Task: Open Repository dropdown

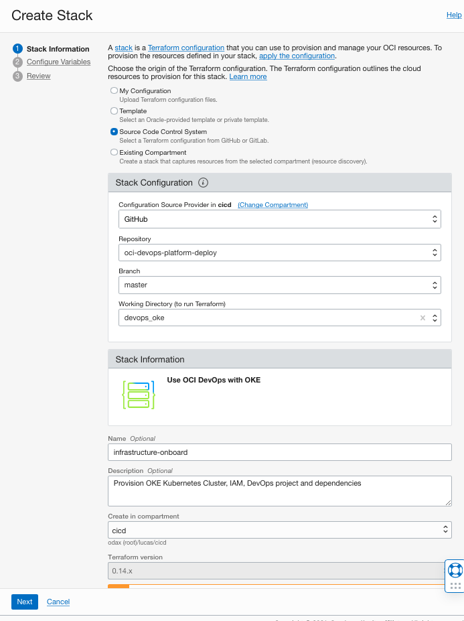Action: pyautogui.click(x=279, y=253)
